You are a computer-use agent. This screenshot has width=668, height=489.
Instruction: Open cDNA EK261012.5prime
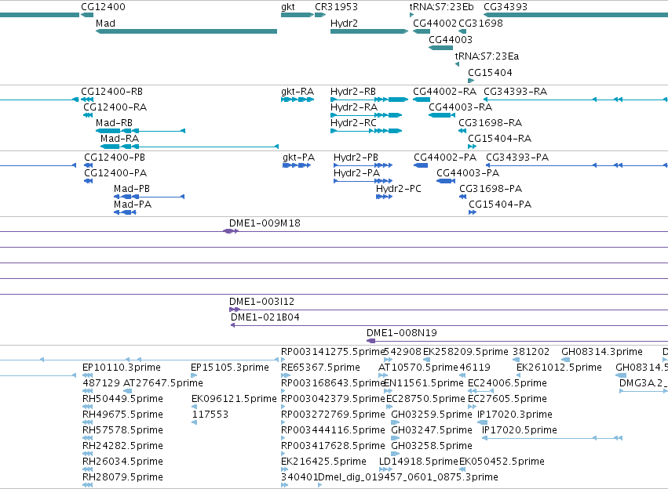pyautogui.click(x=559, y=368)
